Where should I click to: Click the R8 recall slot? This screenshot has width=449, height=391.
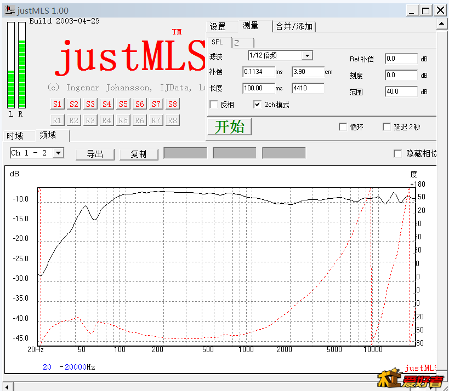pyautogui.click(x=172, y=120)
